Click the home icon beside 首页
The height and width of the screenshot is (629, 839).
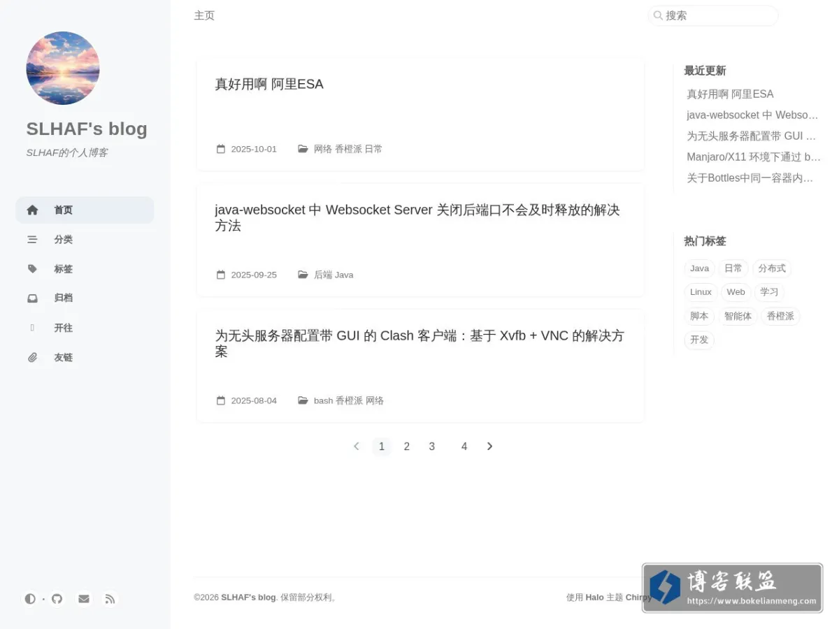(32, 210)
